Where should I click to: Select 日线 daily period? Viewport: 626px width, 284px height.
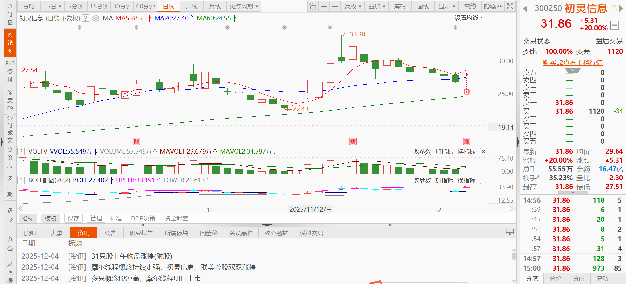point(169,6)
